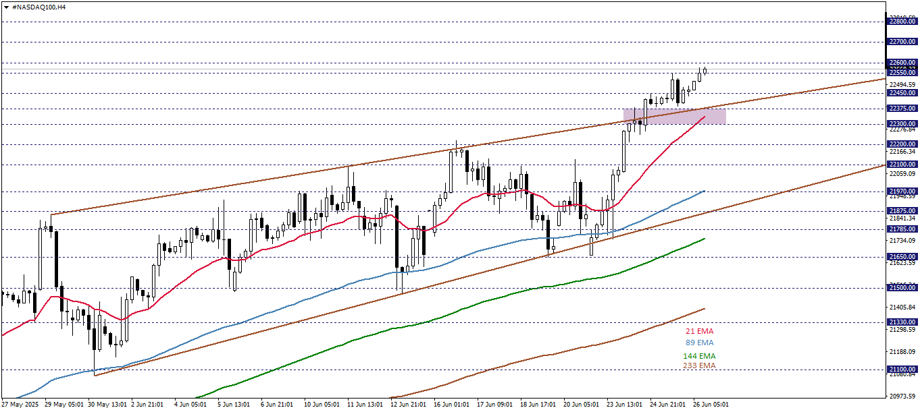Select the 21330.00 price level label

(902, 323)
